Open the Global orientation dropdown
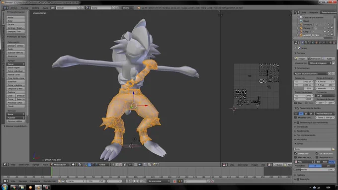Screen dimensions: 338x190 coord(105,165)
